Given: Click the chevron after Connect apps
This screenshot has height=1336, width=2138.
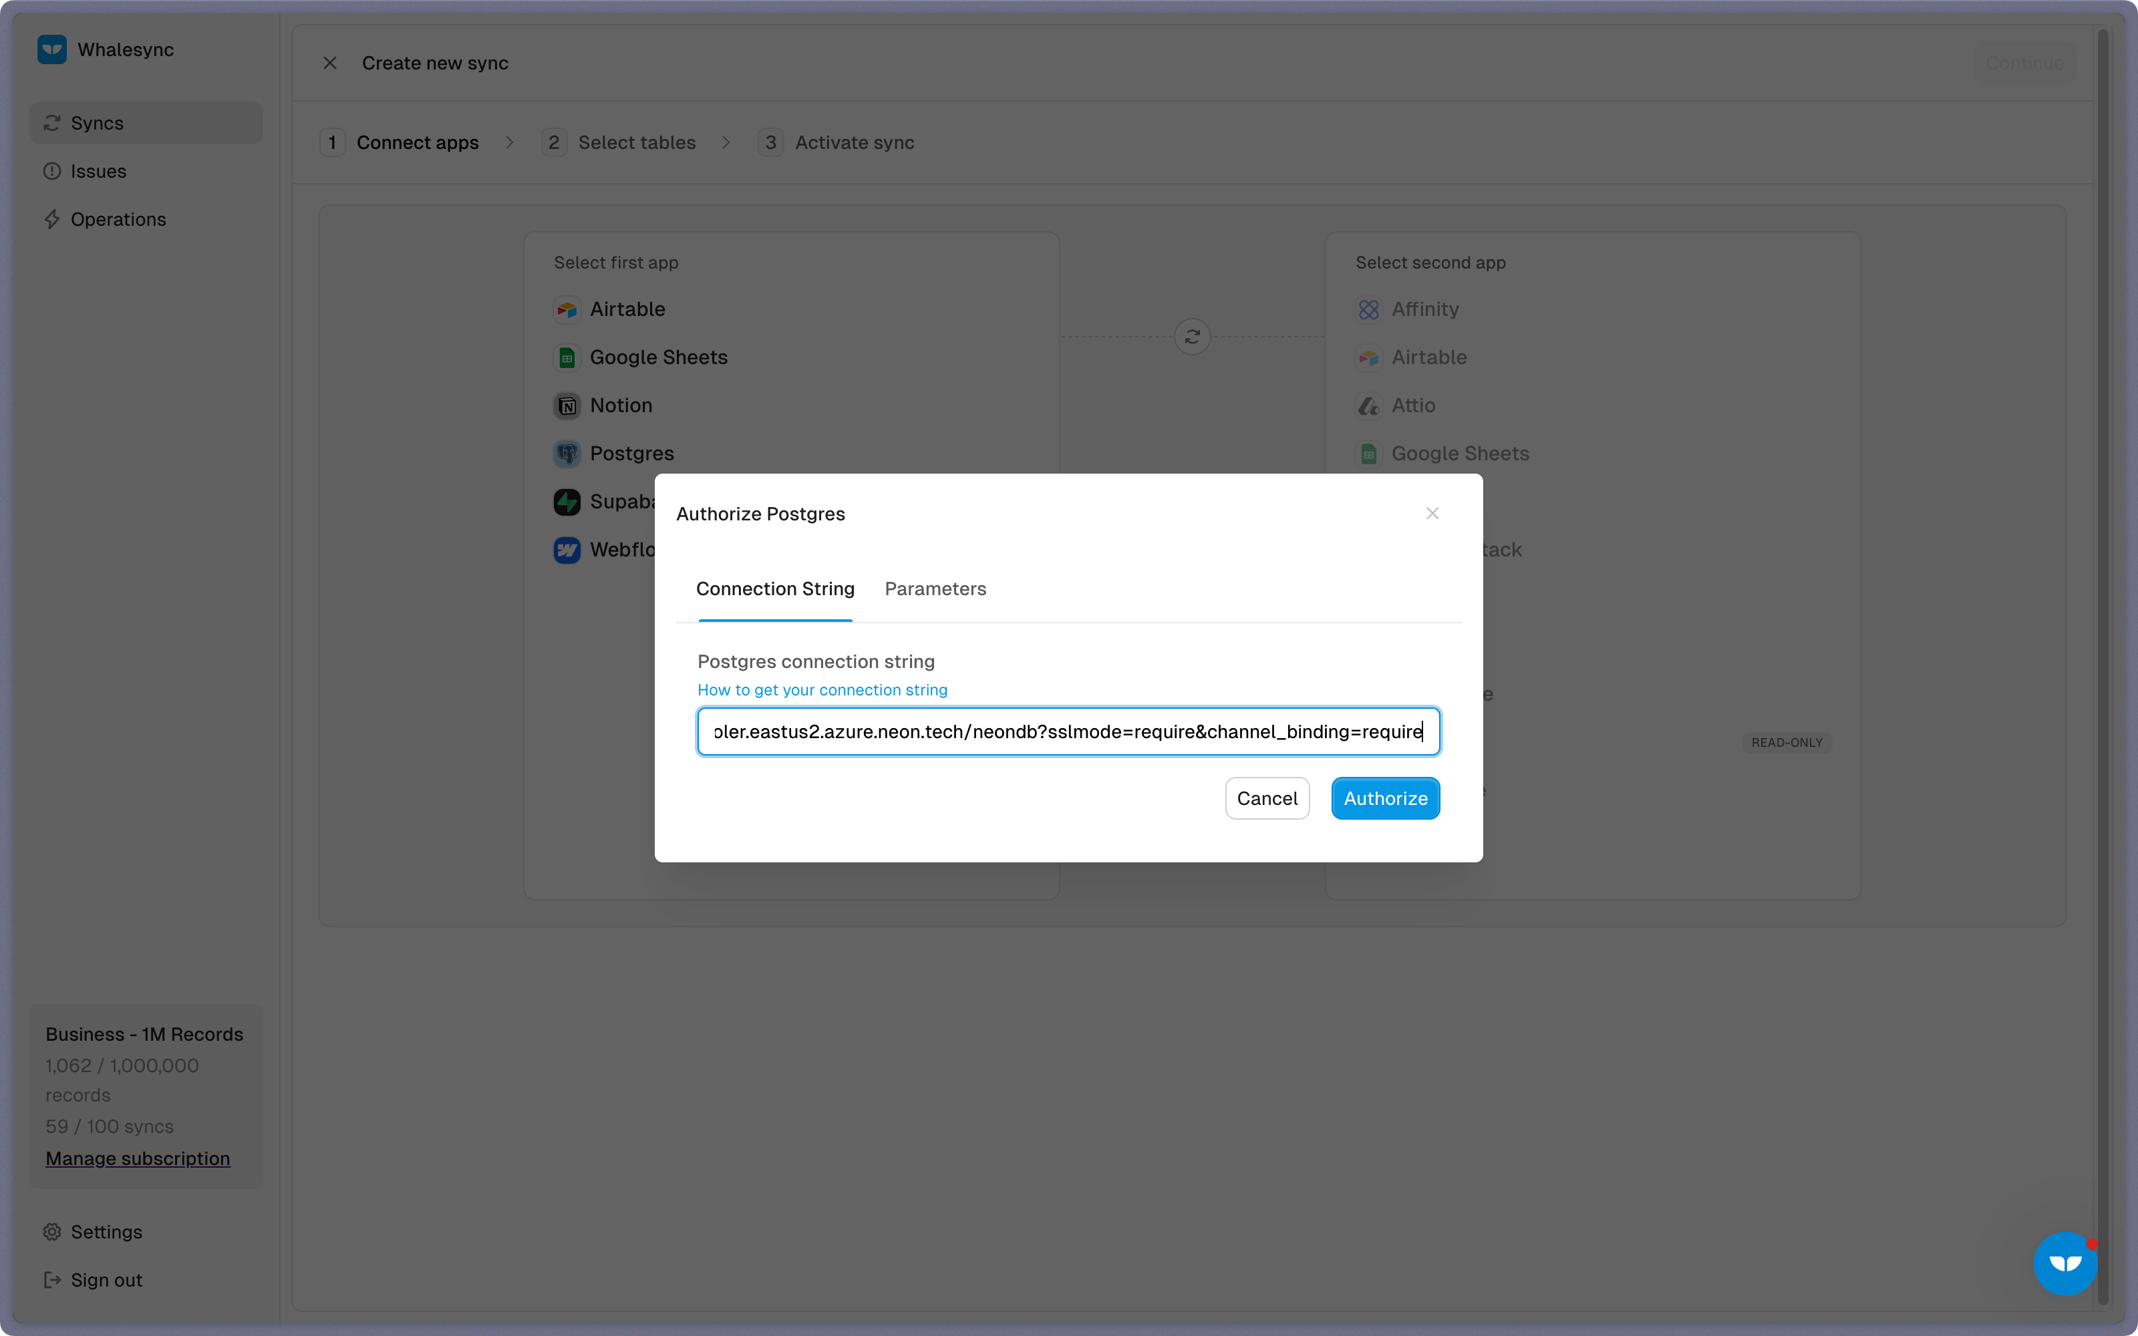Looking at the screenshot, I should pyautogui.click(x=510, y=142).
